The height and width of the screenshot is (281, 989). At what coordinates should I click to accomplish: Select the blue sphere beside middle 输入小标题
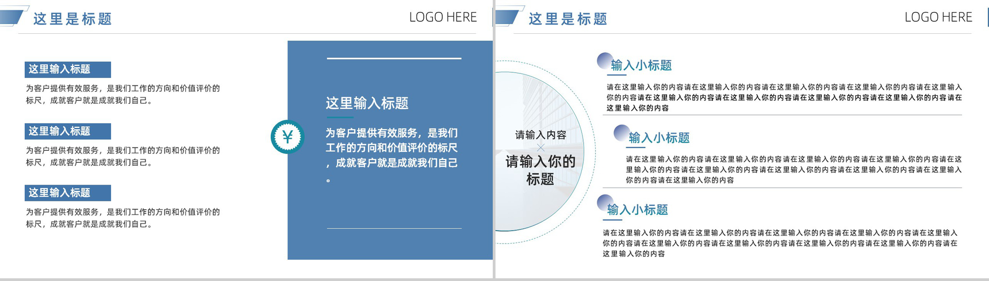point(622,133)
